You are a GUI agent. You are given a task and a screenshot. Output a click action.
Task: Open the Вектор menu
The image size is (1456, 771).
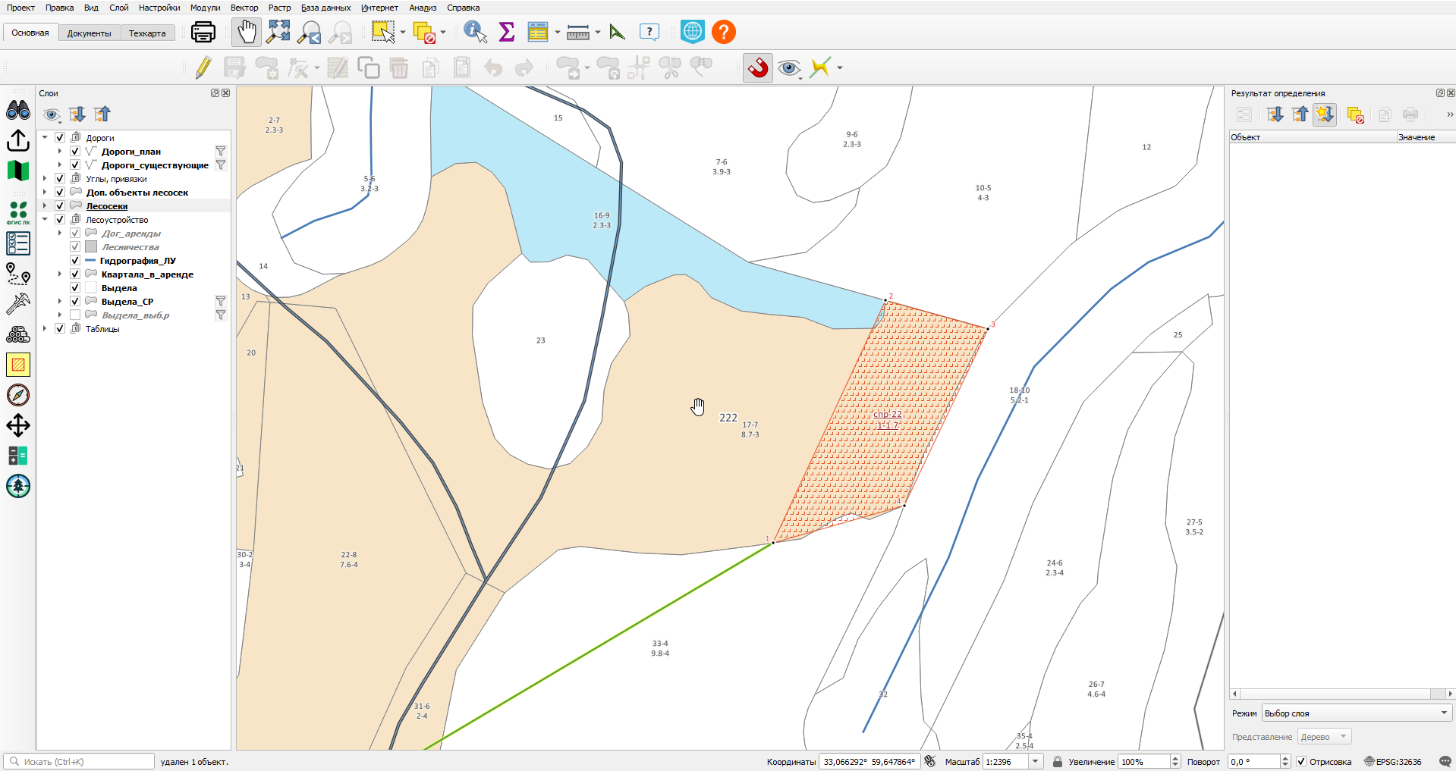244,8
